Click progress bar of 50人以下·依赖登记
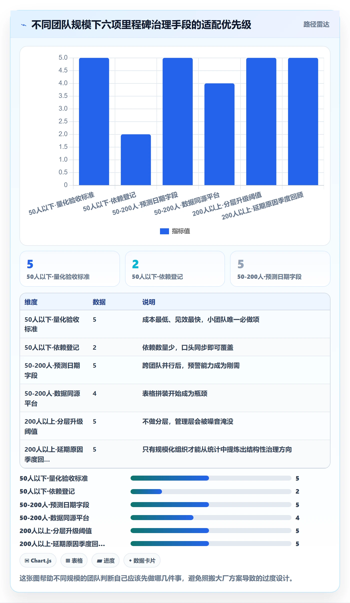The width and height of the screenshot is (350, 603). point(211,491)
